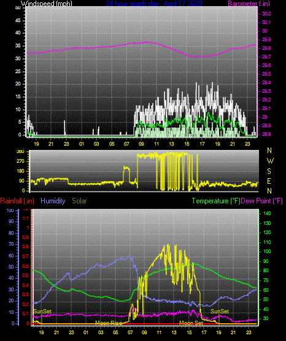Viewport: 286px width, 341px height.
Task: Click '70' on the blue humidity scale
Action: coord(11,244)
